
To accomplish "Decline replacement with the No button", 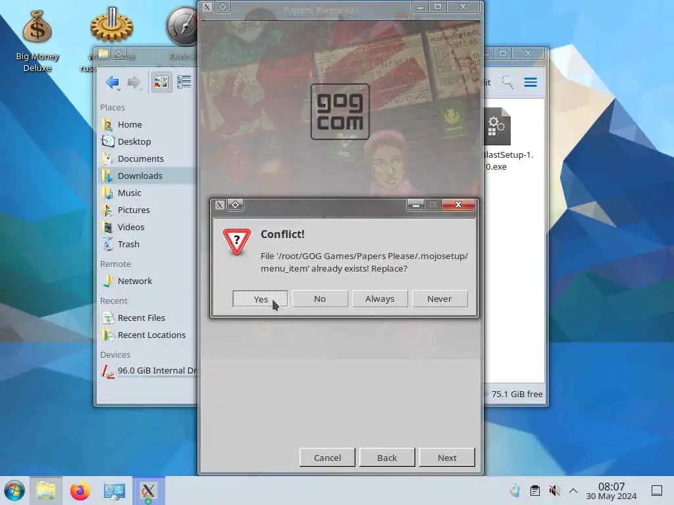I will point(320,299).
